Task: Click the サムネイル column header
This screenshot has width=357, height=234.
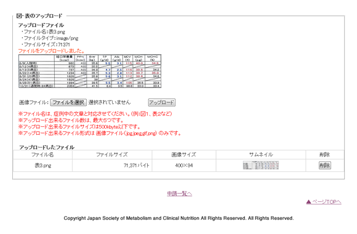Action: 261,155
